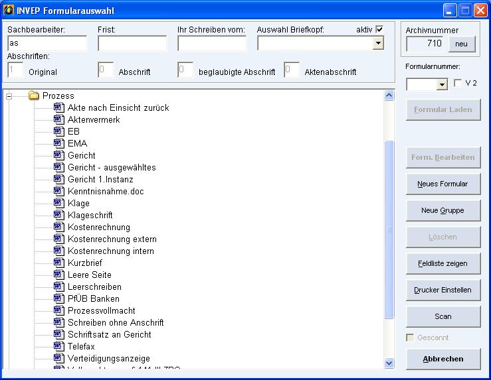The height and width of the screenshot is (380, 491).
Task: Click icon beside Schreiben ohne Anschrift
Action: (59, 322)
